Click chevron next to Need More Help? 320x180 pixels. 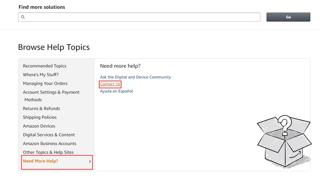pos(90,161)
